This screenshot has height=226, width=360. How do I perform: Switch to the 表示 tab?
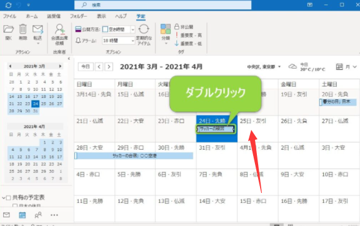(x=101, y=16)
